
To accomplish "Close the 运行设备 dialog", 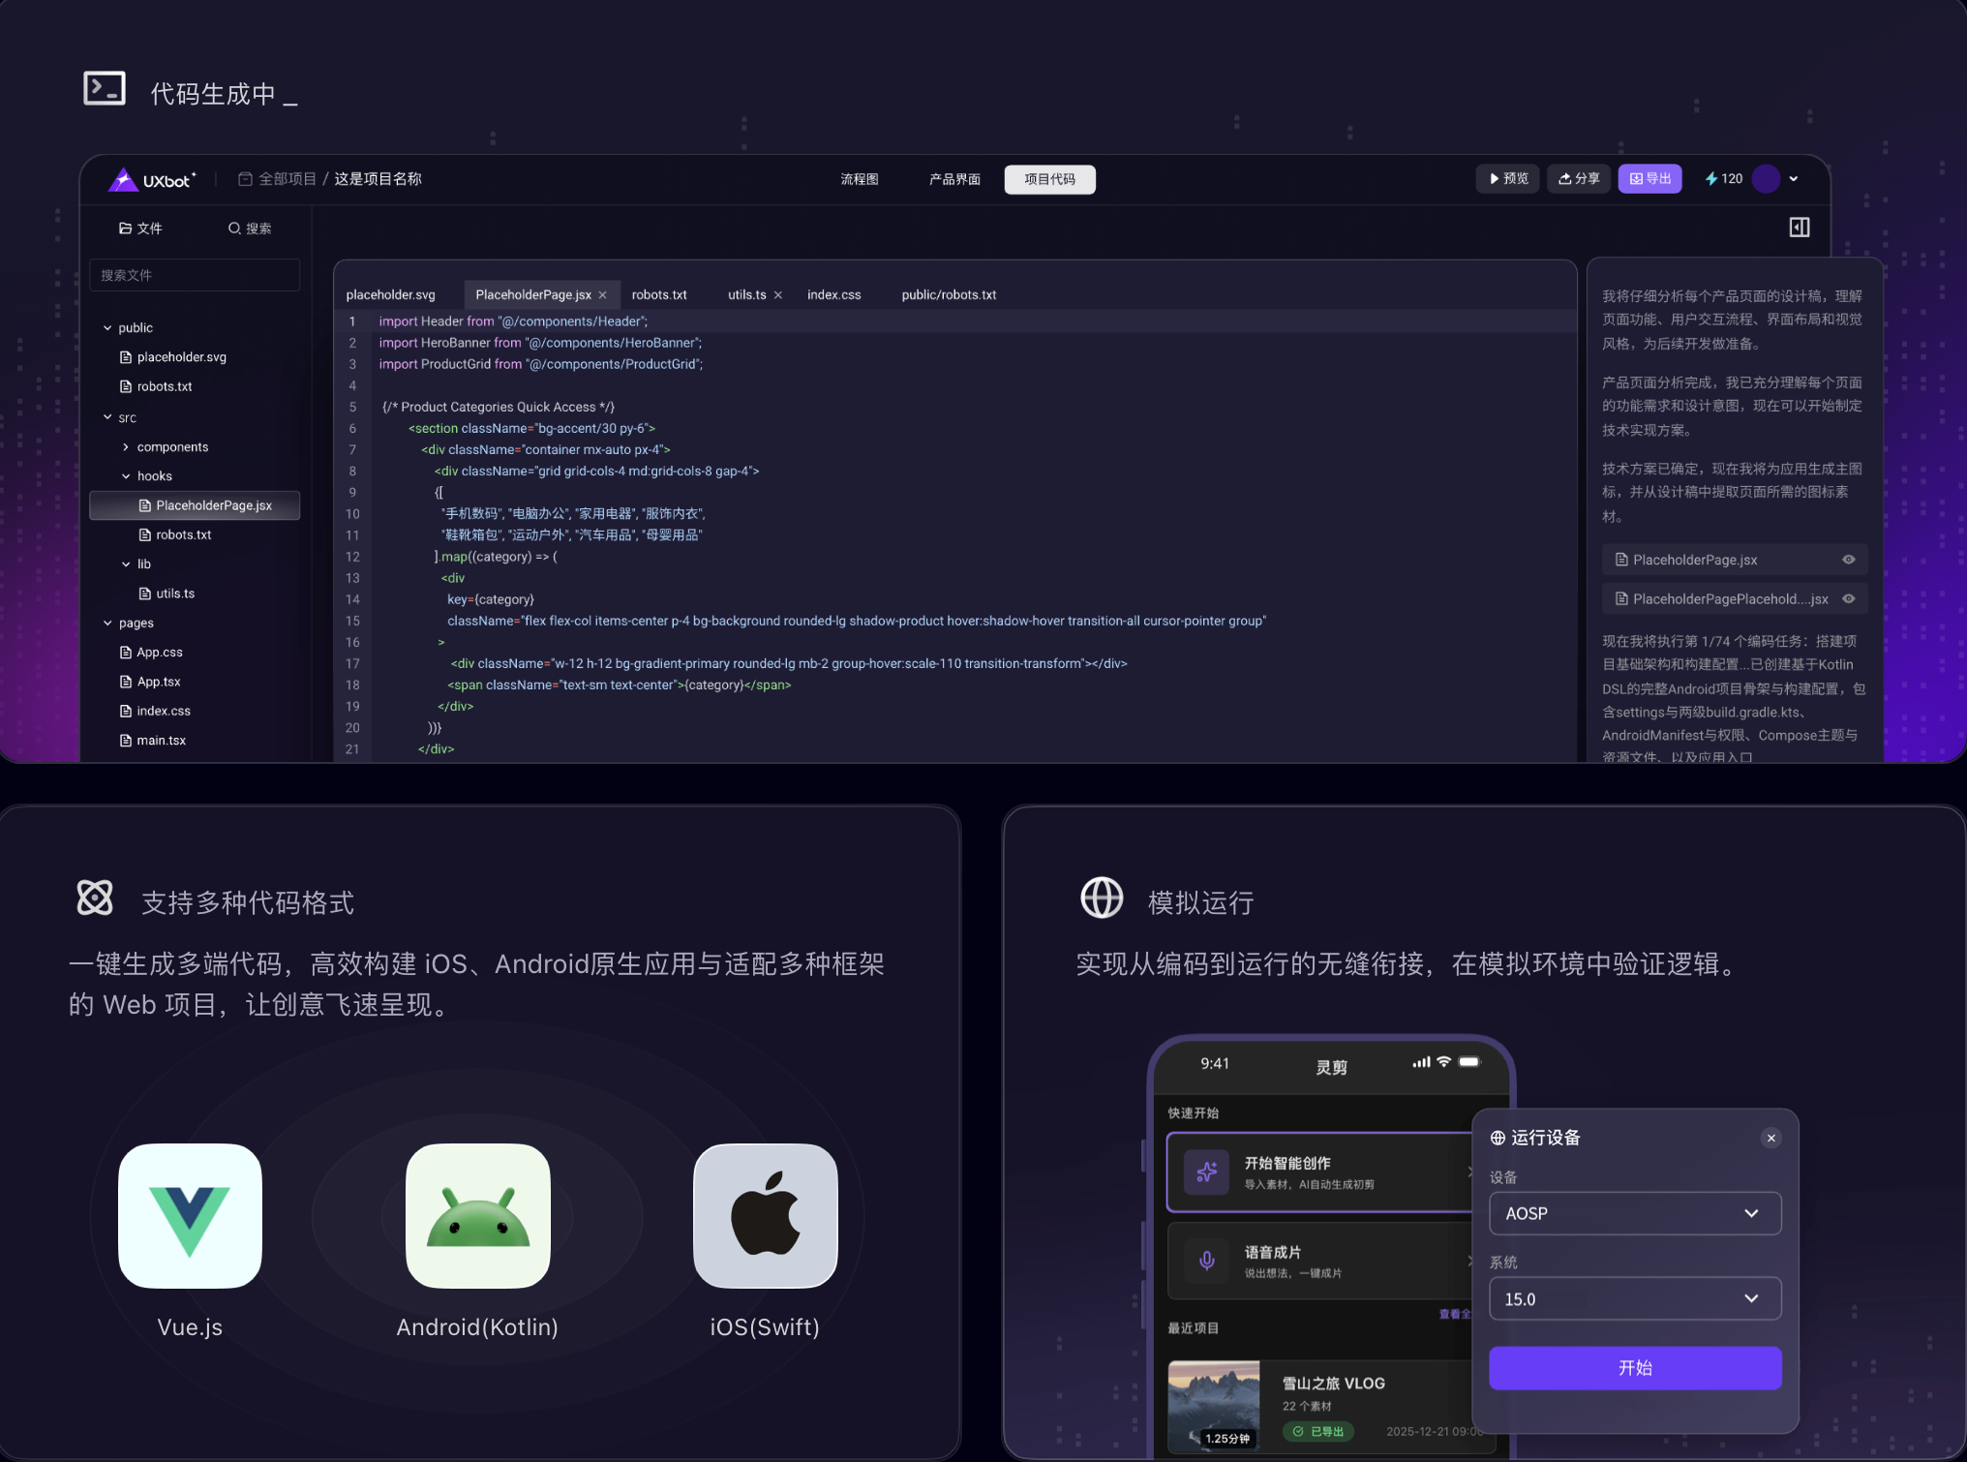I will pyautogui.click(x=1770, y=1138).
